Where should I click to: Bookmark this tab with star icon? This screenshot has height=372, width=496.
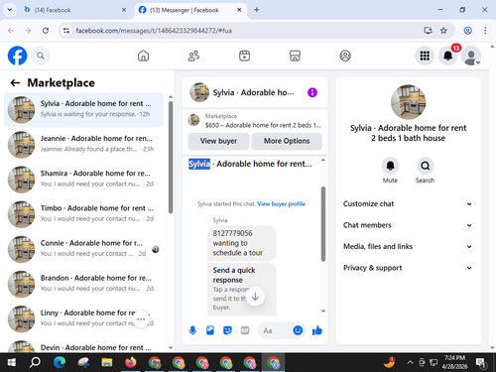tap(443, 31)
